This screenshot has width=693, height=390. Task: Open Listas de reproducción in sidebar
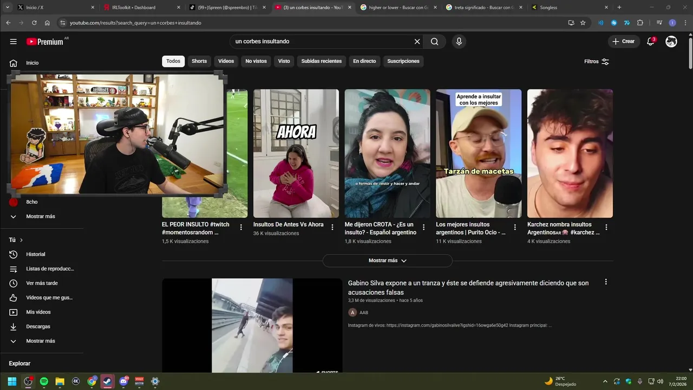click(42, 269)
